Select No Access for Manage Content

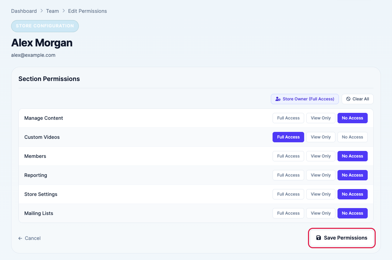click(352, 118)
